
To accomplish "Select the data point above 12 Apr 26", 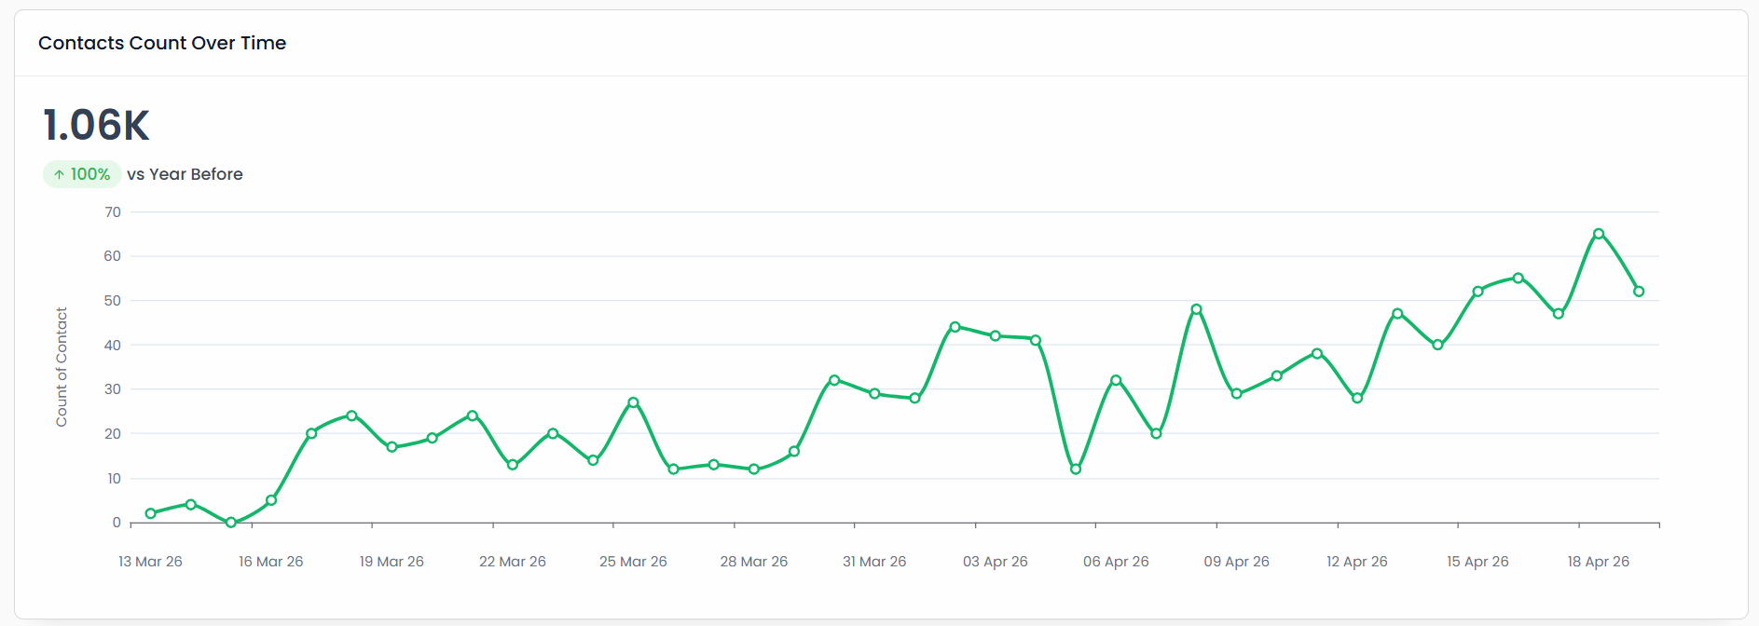I will [x=1357, y=398].
